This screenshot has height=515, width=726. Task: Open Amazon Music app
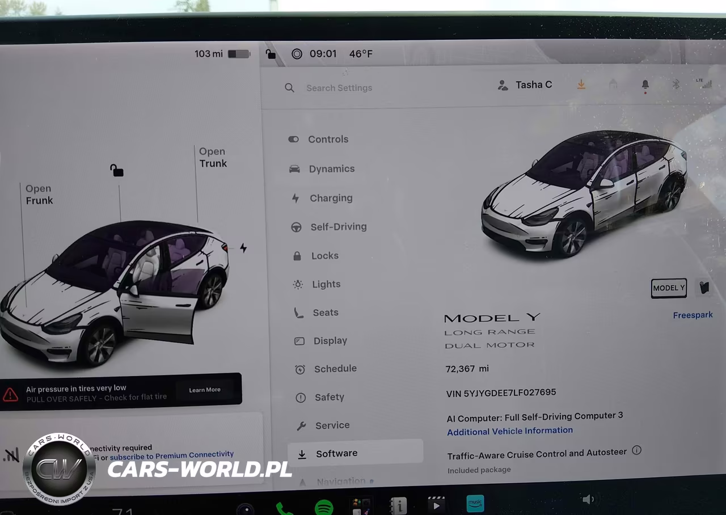click(475, 503)
